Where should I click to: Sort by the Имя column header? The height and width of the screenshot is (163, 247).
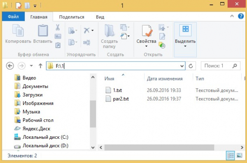pos(110,78)
